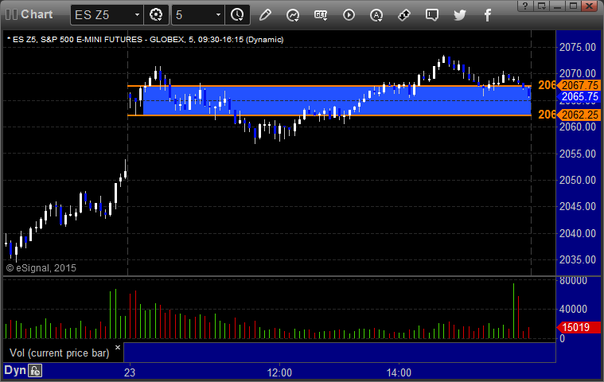Select the pencil drawing tools icon
604x382 pixels.
(265, 15)
